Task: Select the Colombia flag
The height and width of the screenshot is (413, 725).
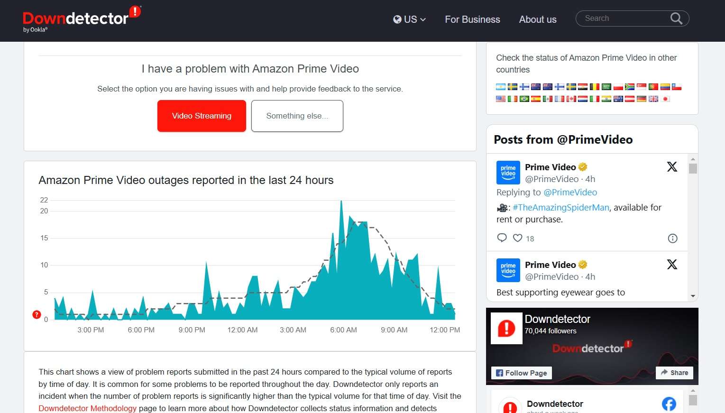Action: (665, 87)
